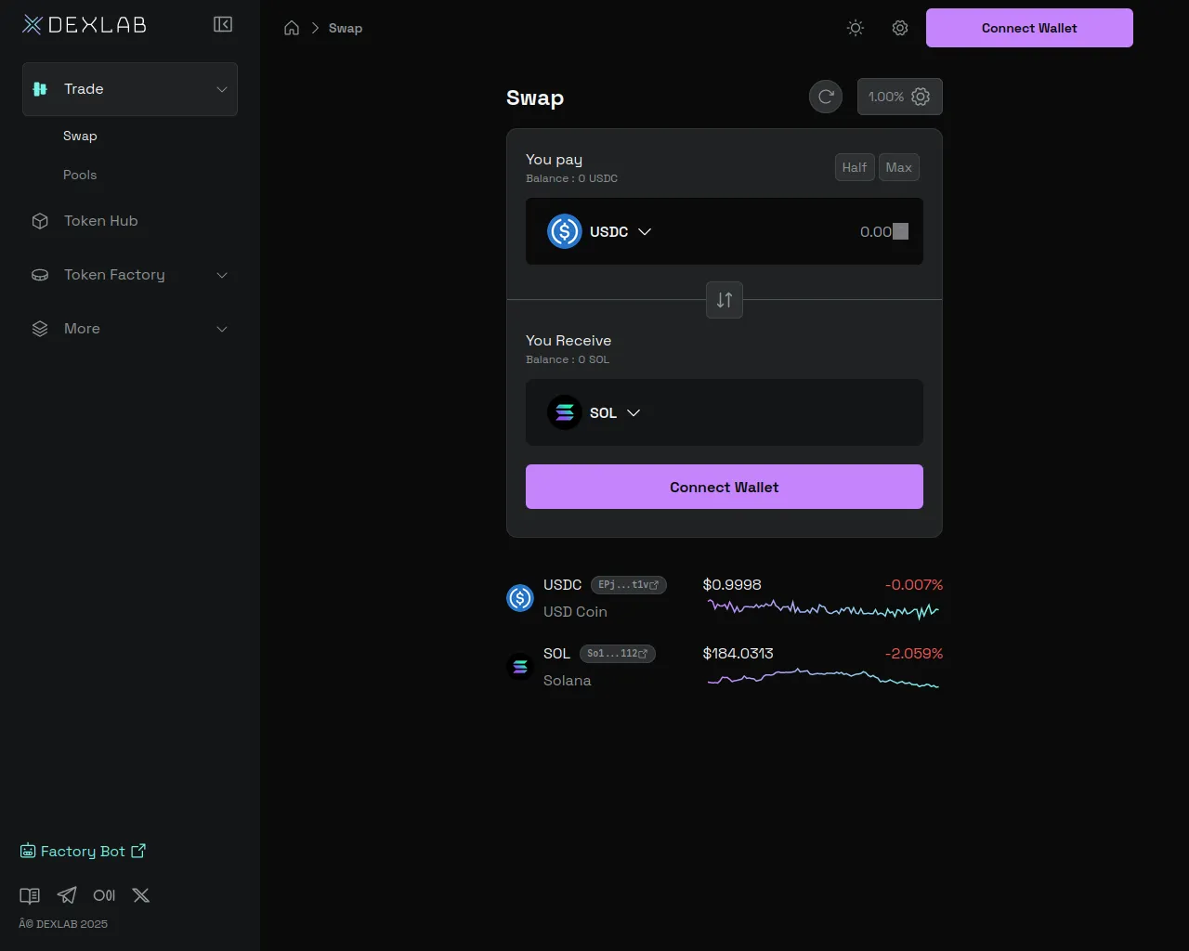Image resolution: width=1189 pixels, height=951 pixels.
Task: Click SOL price $184.0313
Action: tap(738, 654)
